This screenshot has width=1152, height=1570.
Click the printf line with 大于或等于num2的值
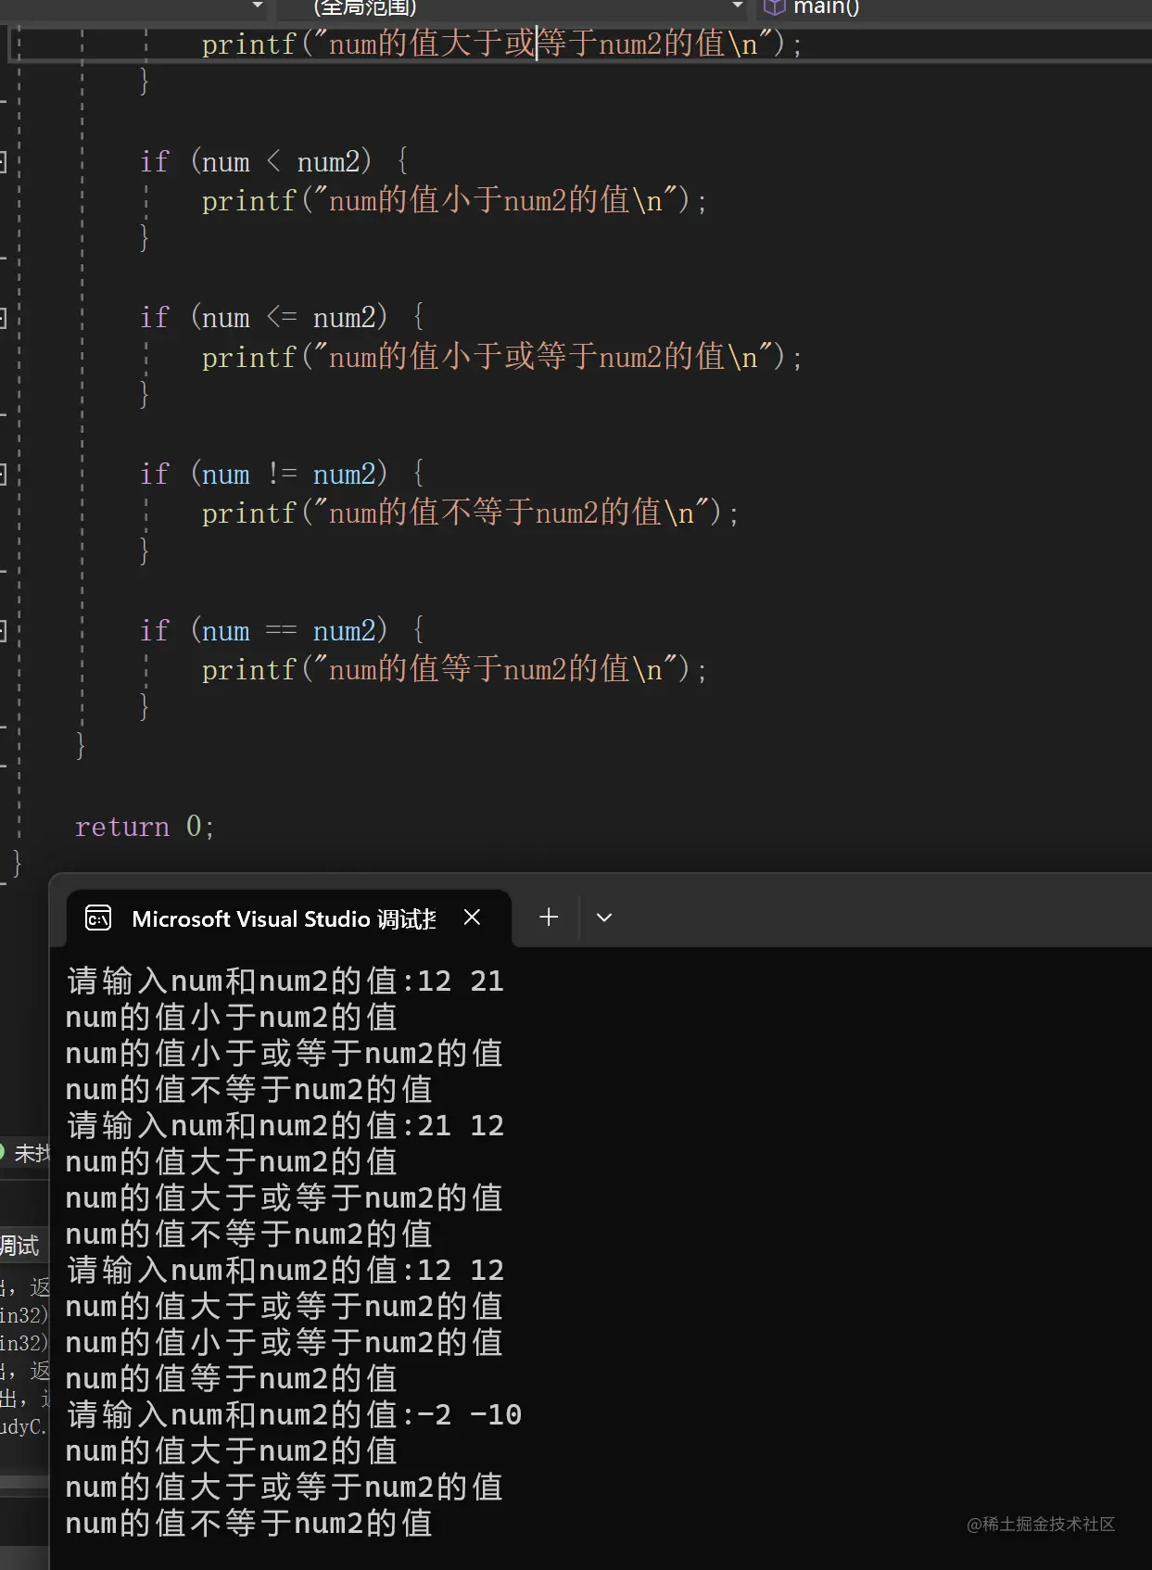(501, 44)
